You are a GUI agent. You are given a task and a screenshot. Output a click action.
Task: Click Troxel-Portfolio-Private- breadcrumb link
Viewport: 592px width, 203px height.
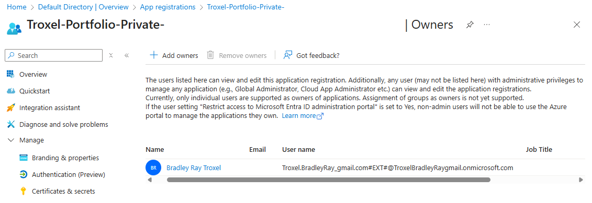(245, 7)
